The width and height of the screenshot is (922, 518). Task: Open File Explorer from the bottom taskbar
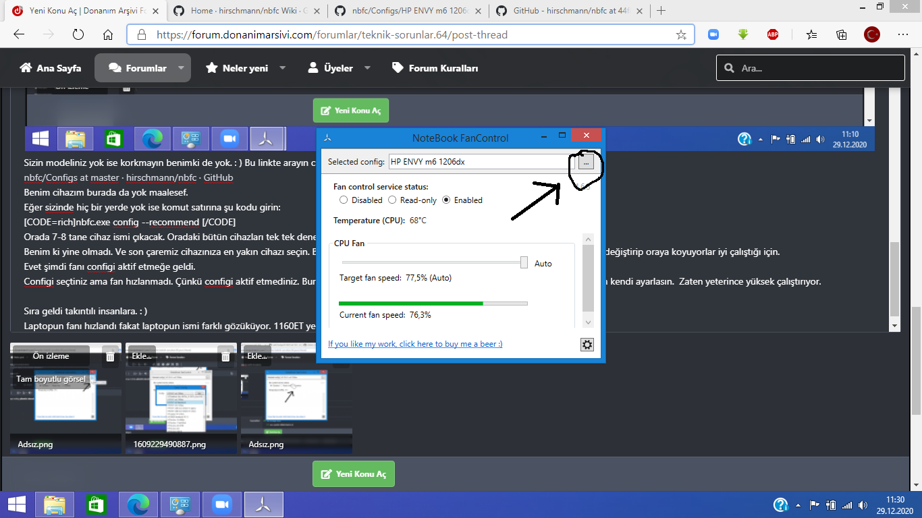(x=54, y=505)
